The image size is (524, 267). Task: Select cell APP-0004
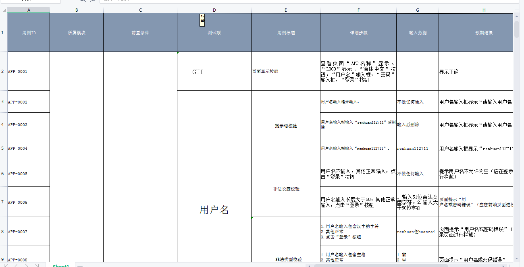tap(29, 148)
